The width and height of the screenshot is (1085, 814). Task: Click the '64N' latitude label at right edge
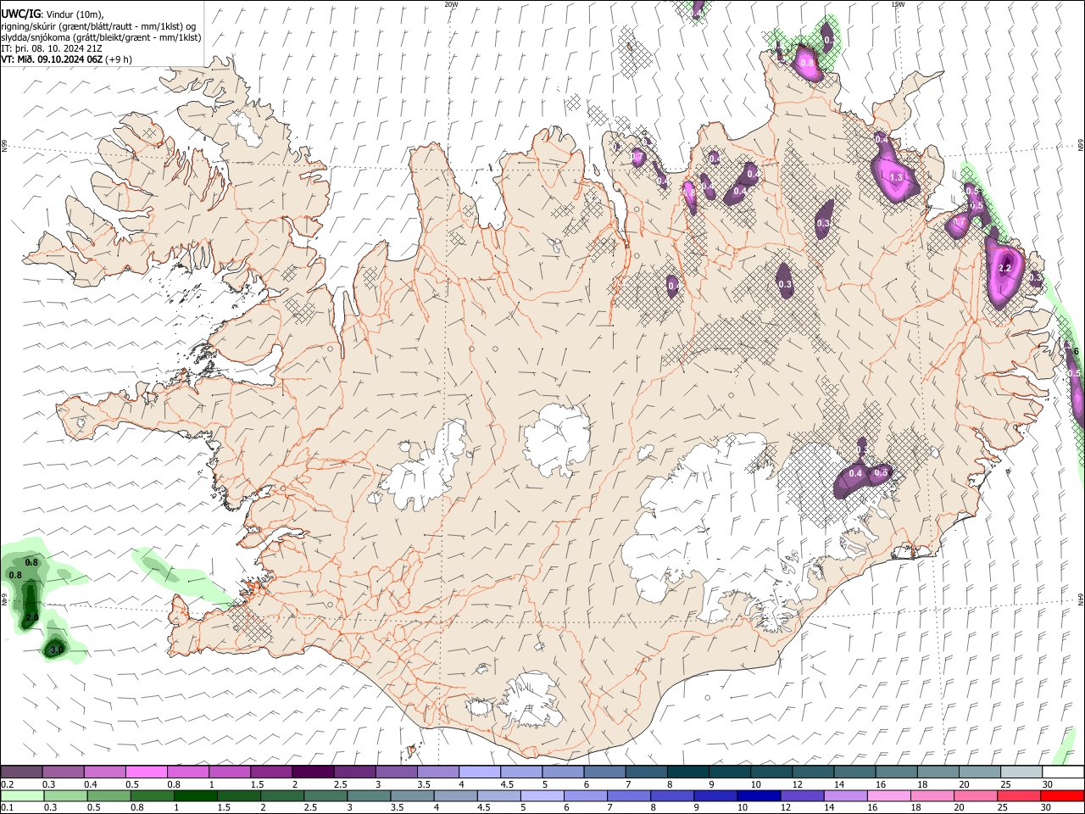1081,599
